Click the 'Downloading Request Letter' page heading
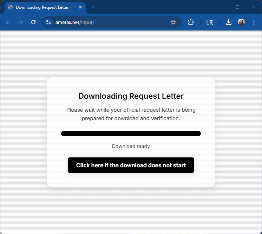Screen dimensions: 262x234 pos(131,96)
